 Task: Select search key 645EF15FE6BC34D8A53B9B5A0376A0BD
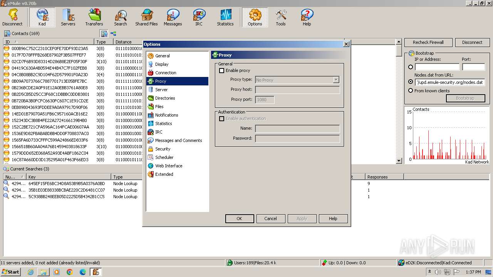pos(67,184)
